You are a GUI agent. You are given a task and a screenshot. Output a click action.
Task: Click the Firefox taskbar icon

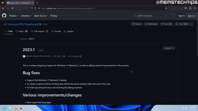pos(21,108)
